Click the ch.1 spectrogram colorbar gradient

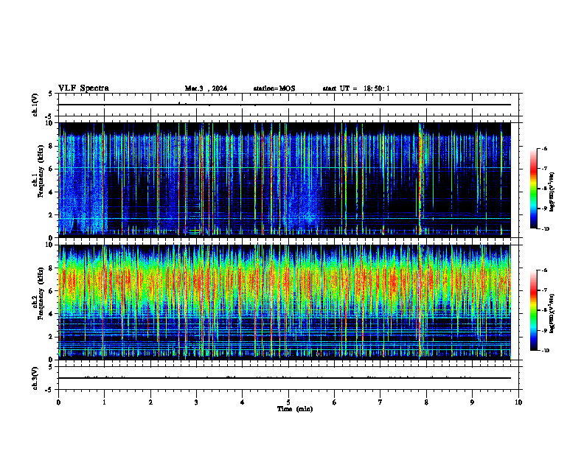tap(533, 189)
